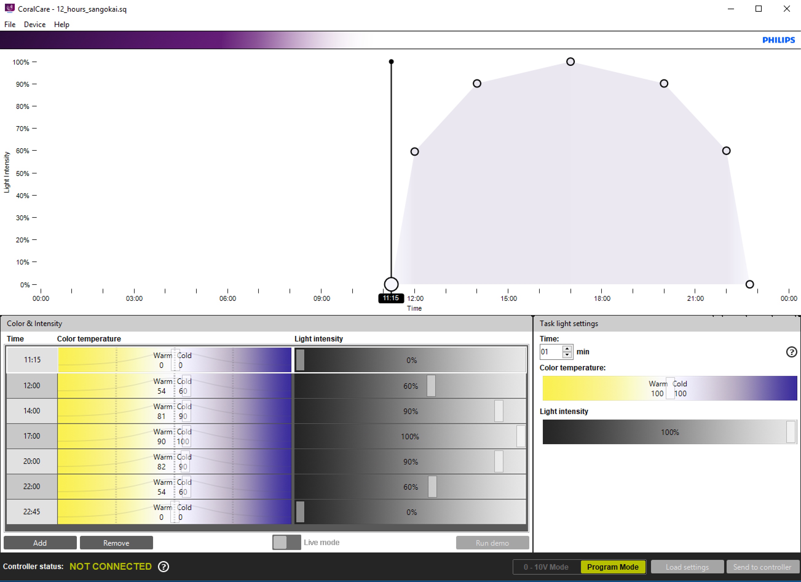Click the controller status help icon
This screenshot has height=582, width=801.
click(163, 566)
